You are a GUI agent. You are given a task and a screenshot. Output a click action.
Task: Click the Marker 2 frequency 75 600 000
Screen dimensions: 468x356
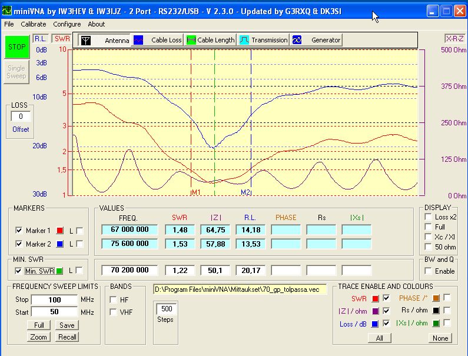pos(130,244)
